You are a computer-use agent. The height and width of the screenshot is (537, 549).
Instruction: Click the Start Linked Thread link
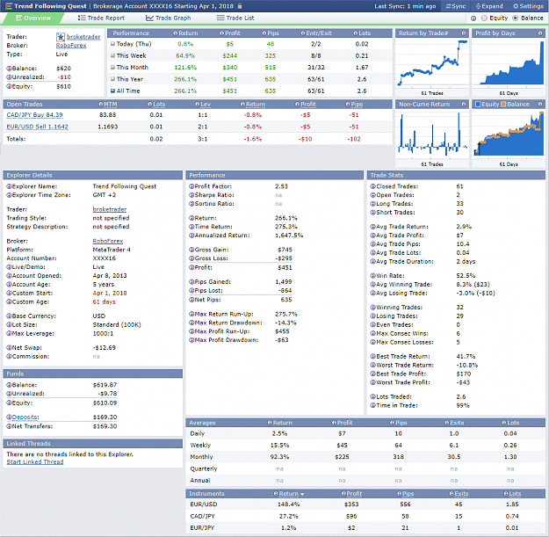[x=35, y=462]
